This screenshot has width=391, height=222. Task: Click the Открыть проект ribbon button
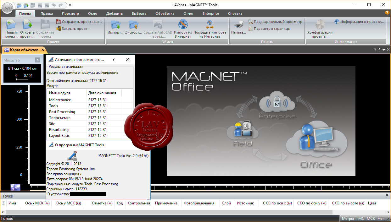tap(27, 29)
